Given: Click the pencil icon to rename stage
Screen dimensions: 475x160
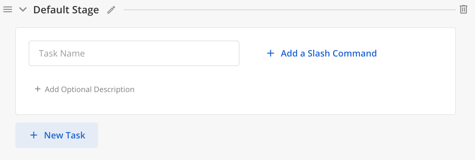Looking at the screenshot, I should coord(111,10).
